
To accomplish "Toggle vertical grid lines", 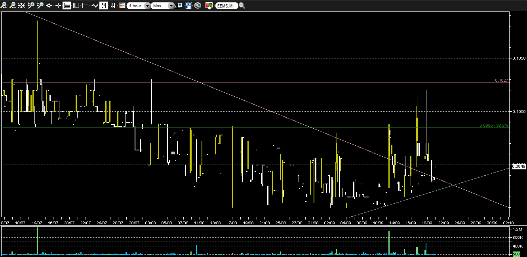I will pos(76,6).
